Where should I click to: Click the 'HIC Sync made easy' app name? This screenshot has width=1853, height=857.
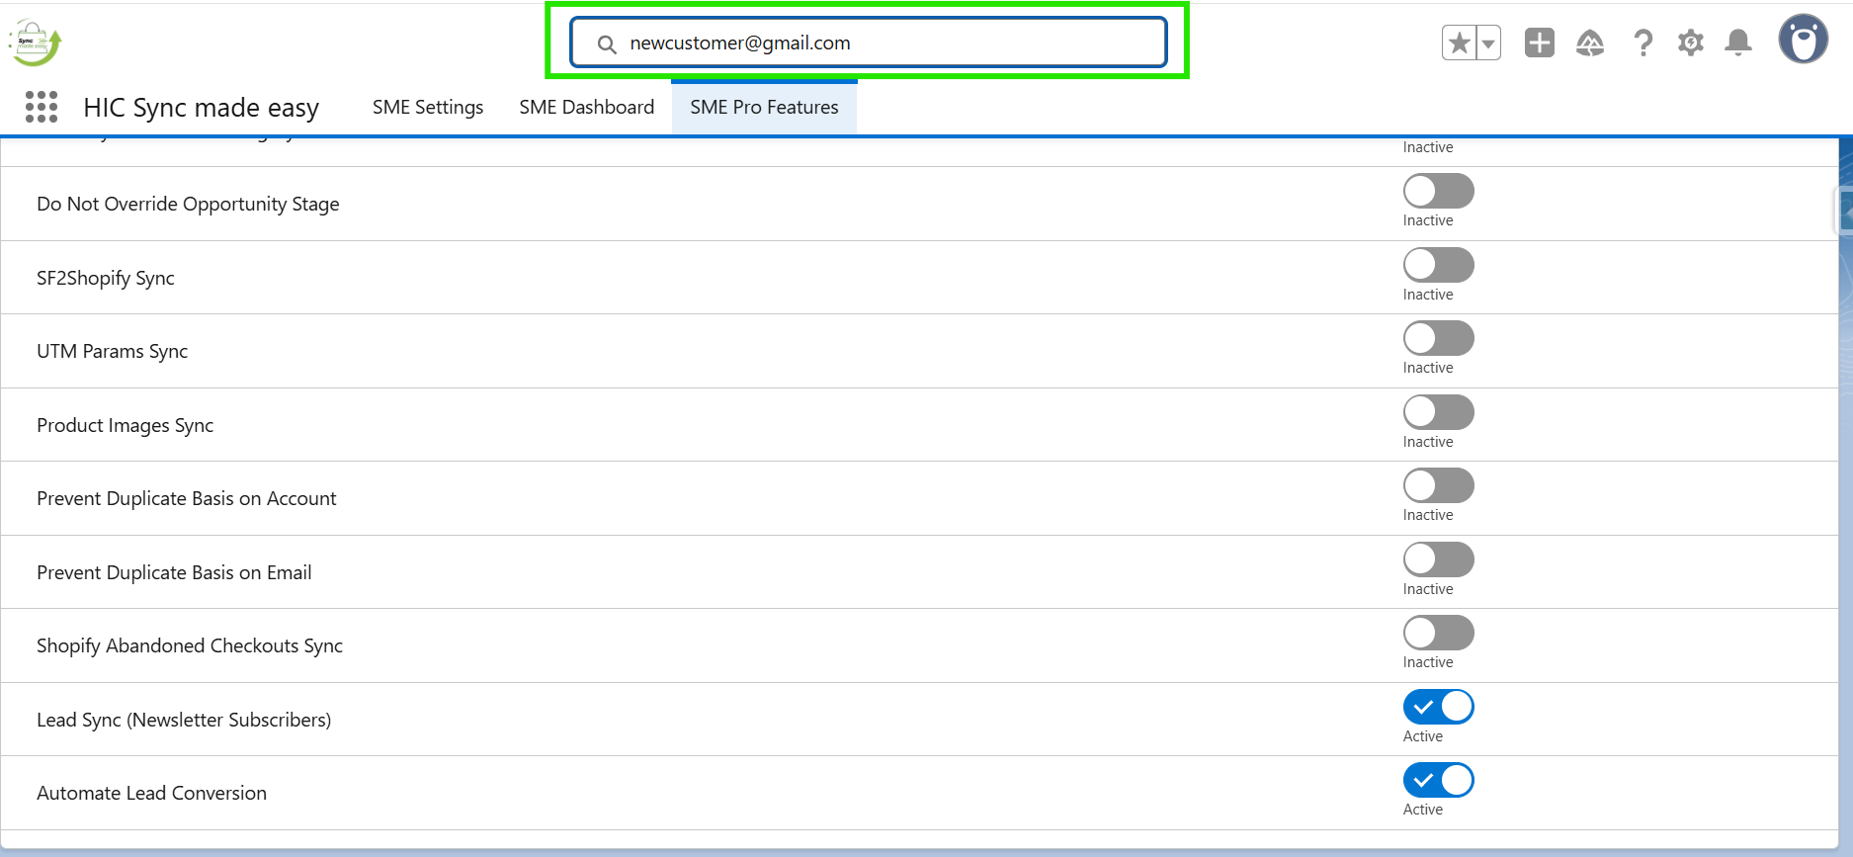point(202,108)
